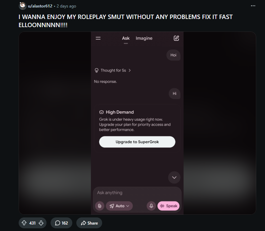Open the u/alastor612 profile link
The image size is (265, 231).
click(x=40, y=6)
